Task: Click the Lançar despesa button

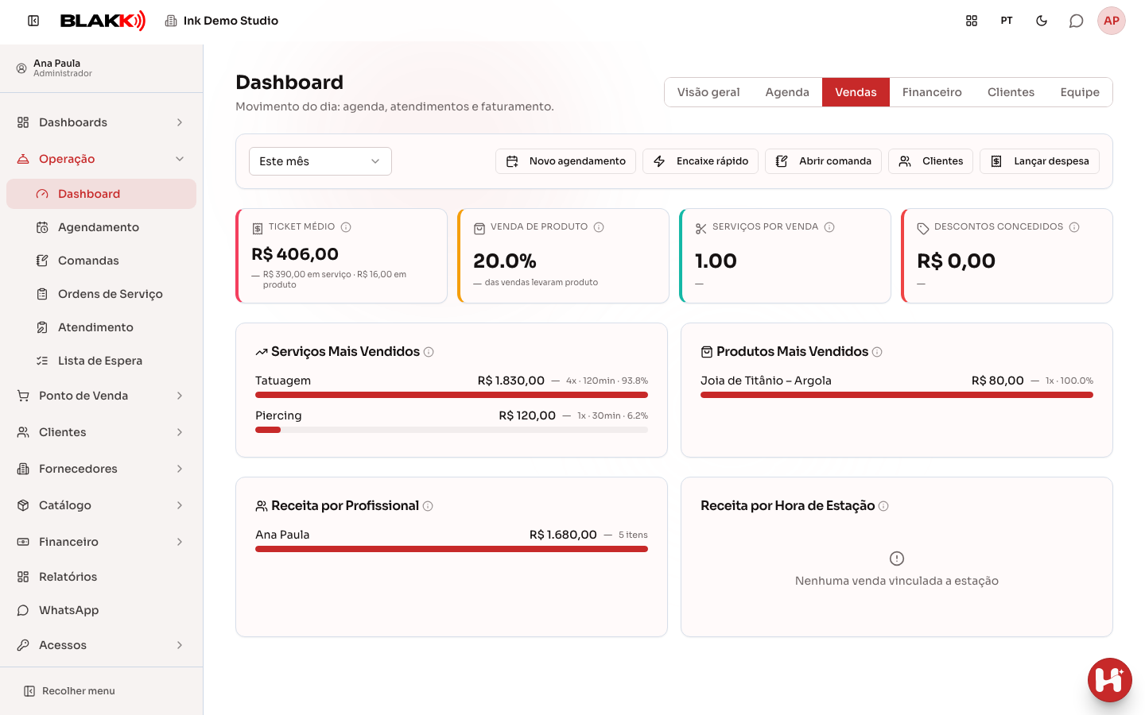Action: (1040, 161)
